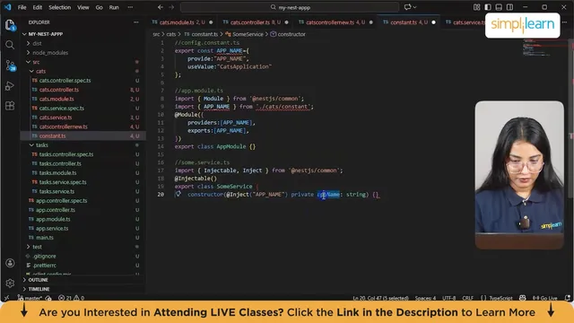
Task: Click CRLF line ending selector
Action: pyautogui.click(x=467, y=298)
